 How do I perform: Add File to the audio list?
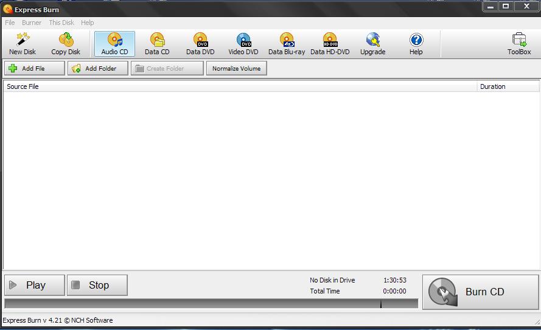(x=35, y=68)
